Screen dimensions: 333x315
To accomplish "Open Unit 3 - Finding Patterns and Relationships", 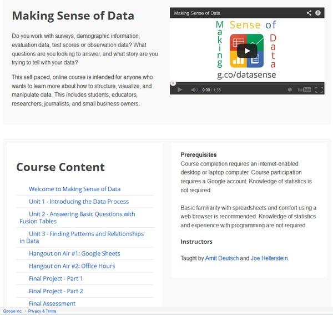I will (86, 234).
